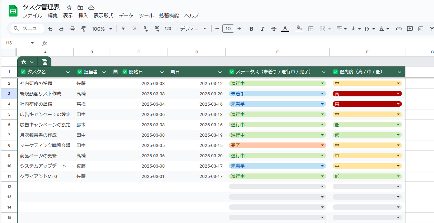
Task: Click the checkbox icon beside 担当者 header
Action: click(80, 72)
